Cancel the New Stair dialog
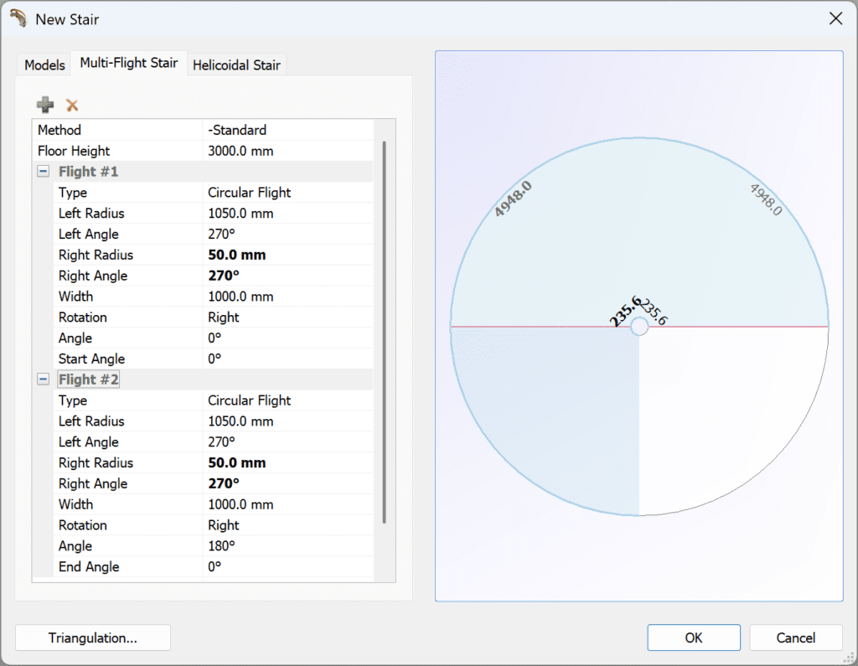This screenshot has width=858, height=666. click(x=796, y=638)
